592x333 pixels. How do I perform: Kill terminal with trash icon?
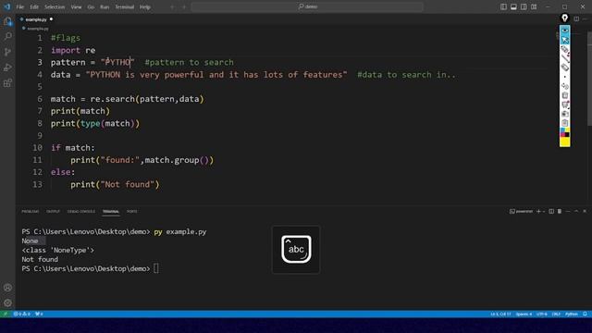560,212
